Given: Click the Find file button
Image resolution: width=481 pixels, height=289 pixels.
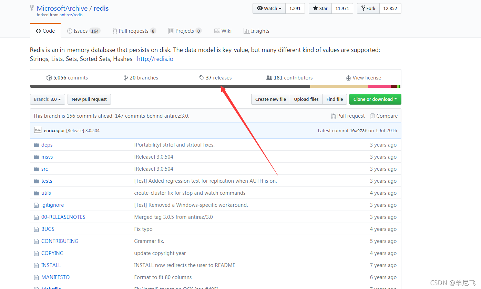Looking at the screenshot, I should (335, 99).
